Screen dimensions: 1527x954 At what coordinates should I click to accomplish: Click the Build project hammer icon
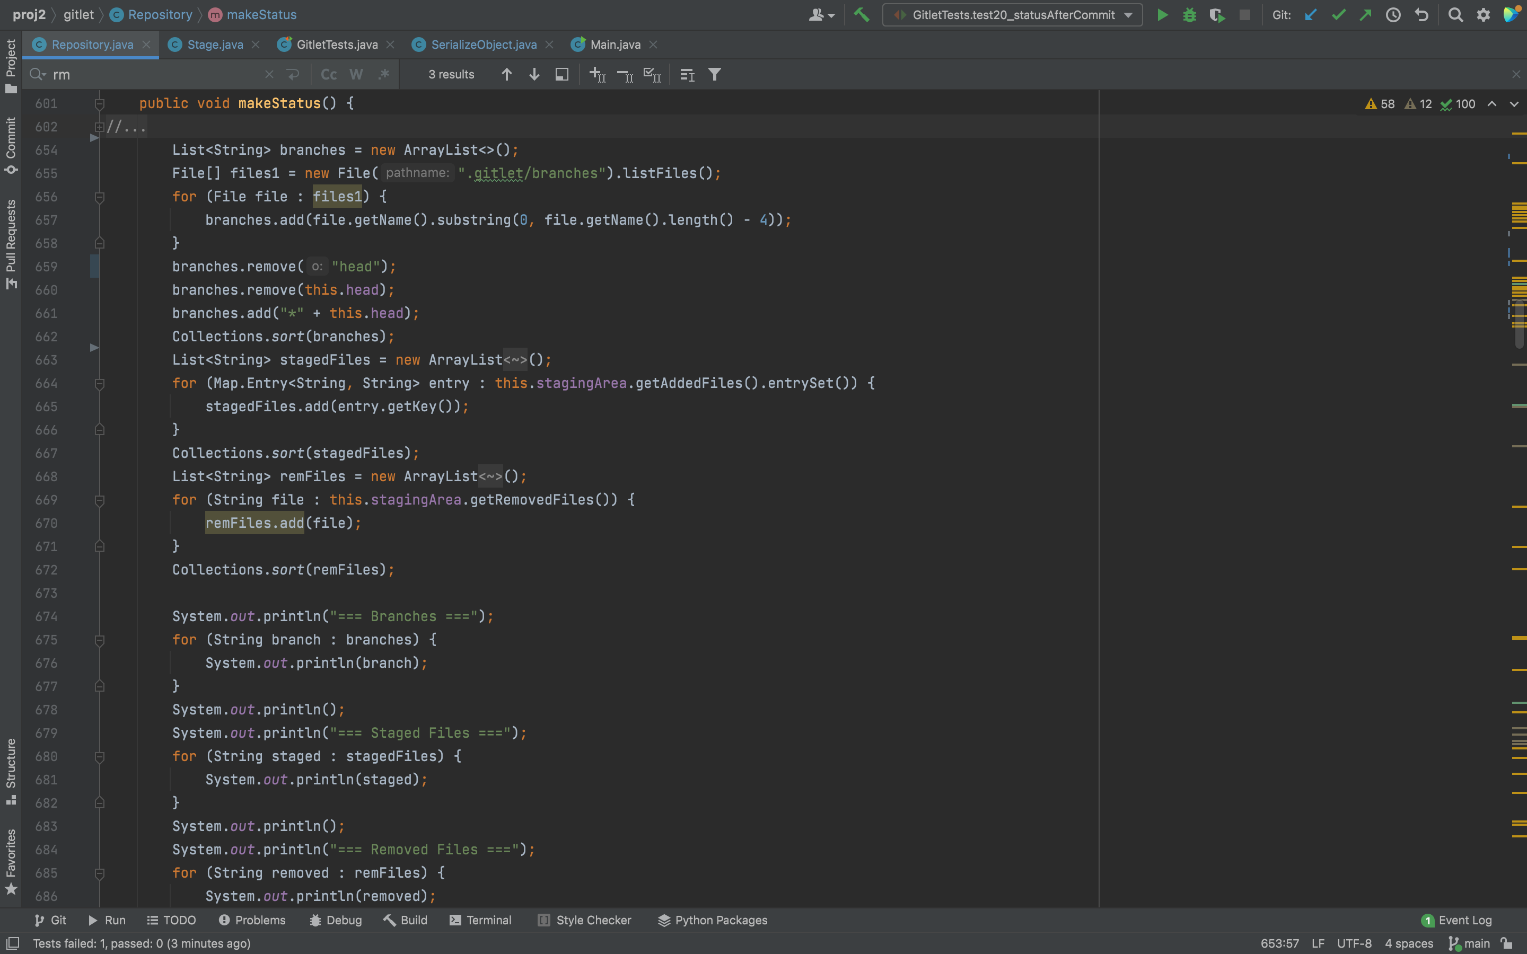862,15
